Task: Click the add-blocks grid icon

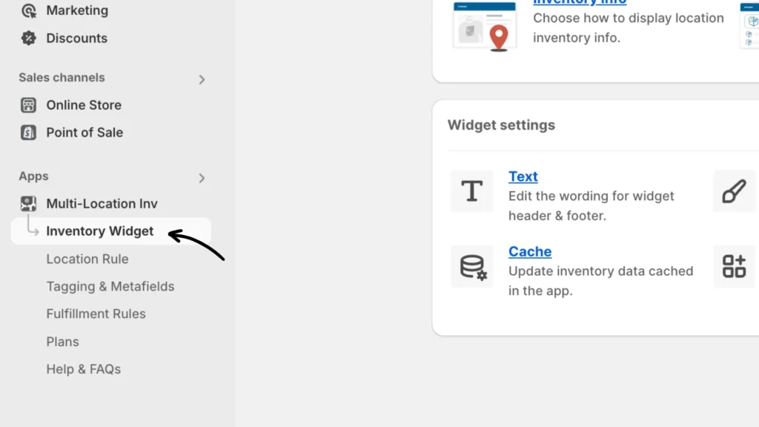Action: coord(734,267)
